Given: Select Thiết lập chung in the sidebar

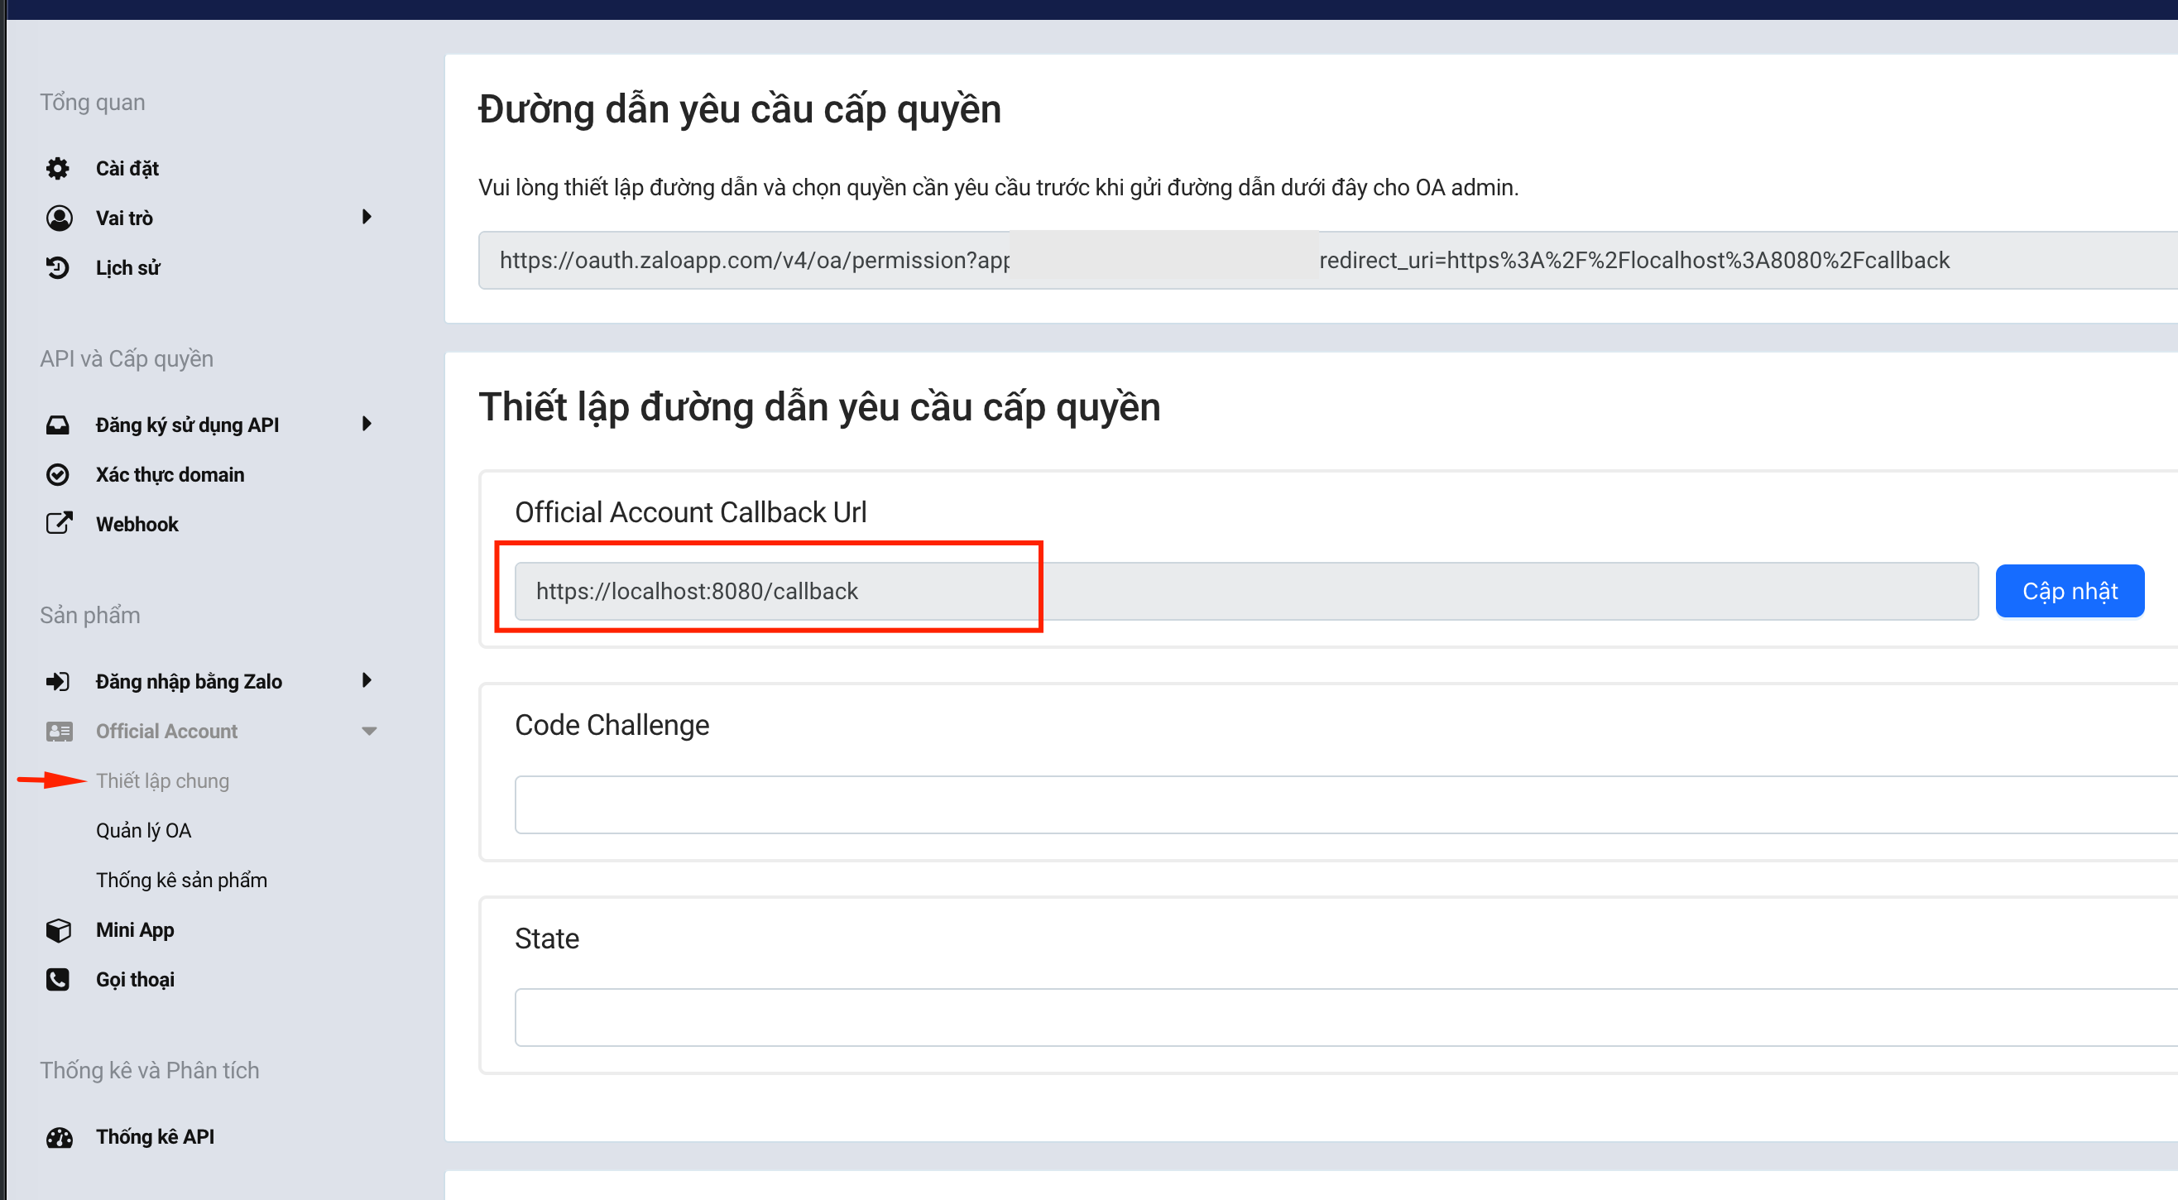Looking at the screenshot, I should pos(162,780).
